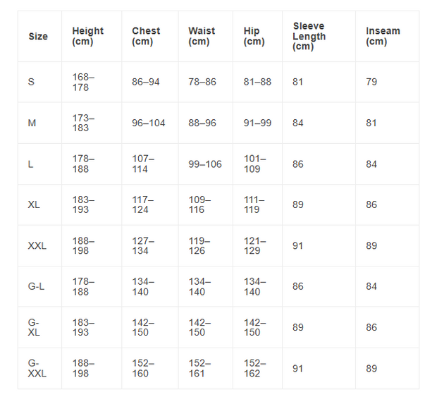
Task: Click the Inseam (cm) column header
Action: tap(383, 36)
